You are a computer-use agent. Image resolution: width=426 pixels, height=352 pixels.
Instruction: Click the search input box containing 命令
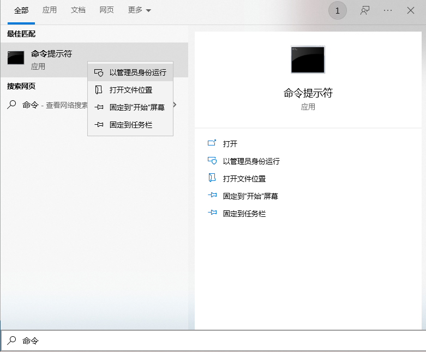point(218,341)
